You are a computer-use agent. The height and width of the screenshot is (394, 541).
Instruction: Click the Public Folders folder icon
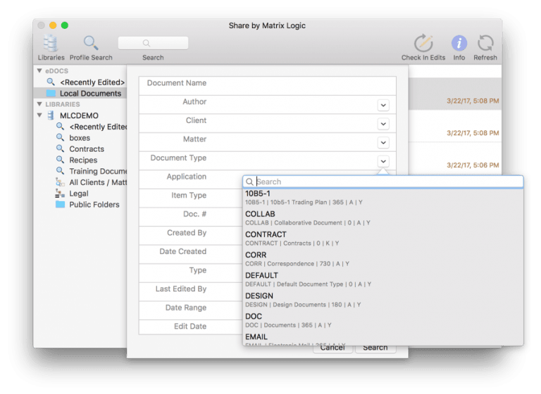61,205
